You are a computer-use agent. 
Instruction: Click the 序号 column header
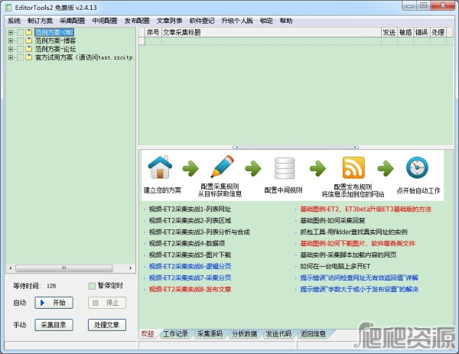pos(154,32)
